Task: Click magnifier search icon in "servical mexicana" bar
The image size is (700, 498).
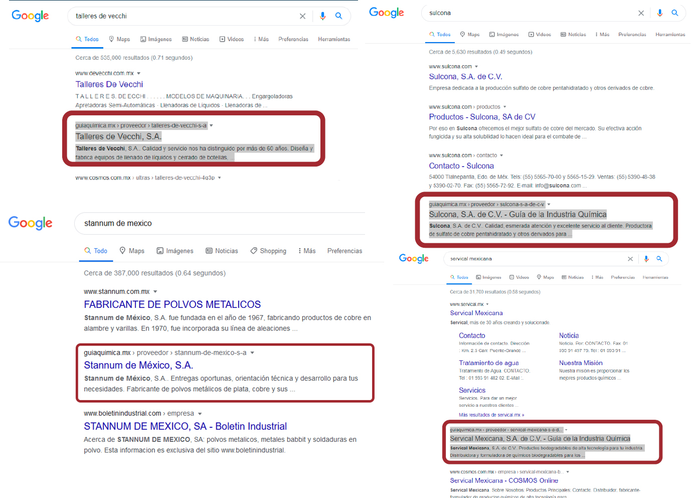Action: coord(659,259)
